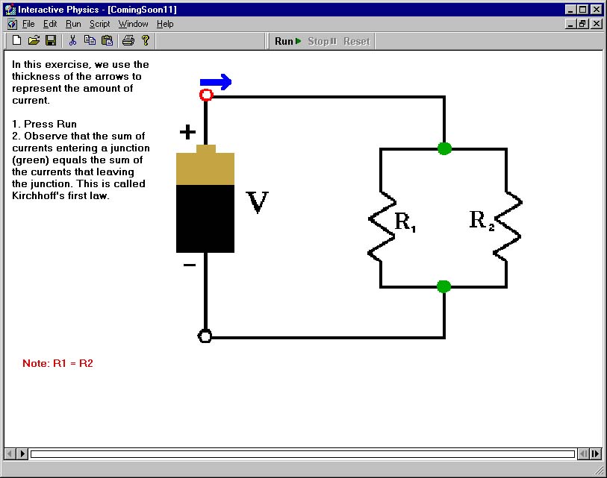Click the document icon left of File menu
The height and width of the screenshot is (478, 607).
(x=12, y=24)
